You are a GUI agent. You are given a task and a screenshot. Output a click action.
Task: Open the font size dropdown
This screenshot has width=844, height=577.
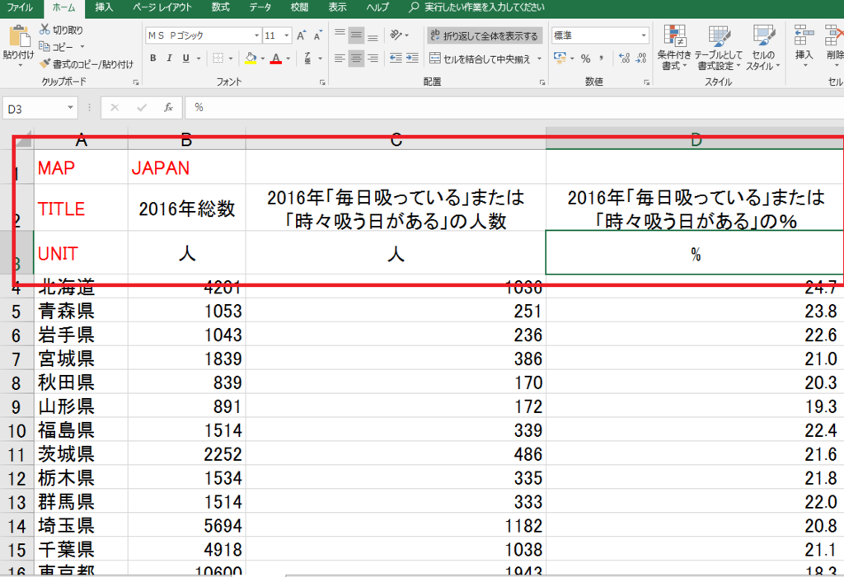286,34
